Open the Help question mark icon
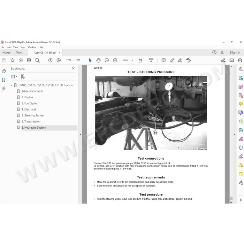 214,52
